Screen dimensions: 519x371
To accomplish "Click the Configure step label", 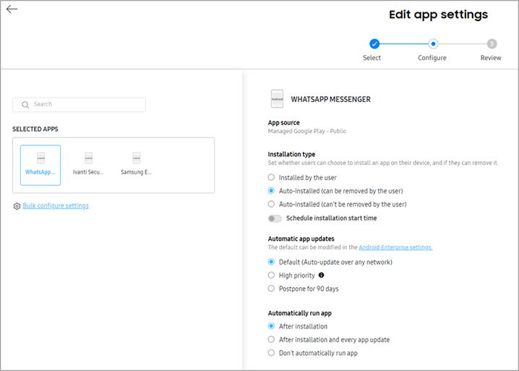I will (x=432, y=58).
